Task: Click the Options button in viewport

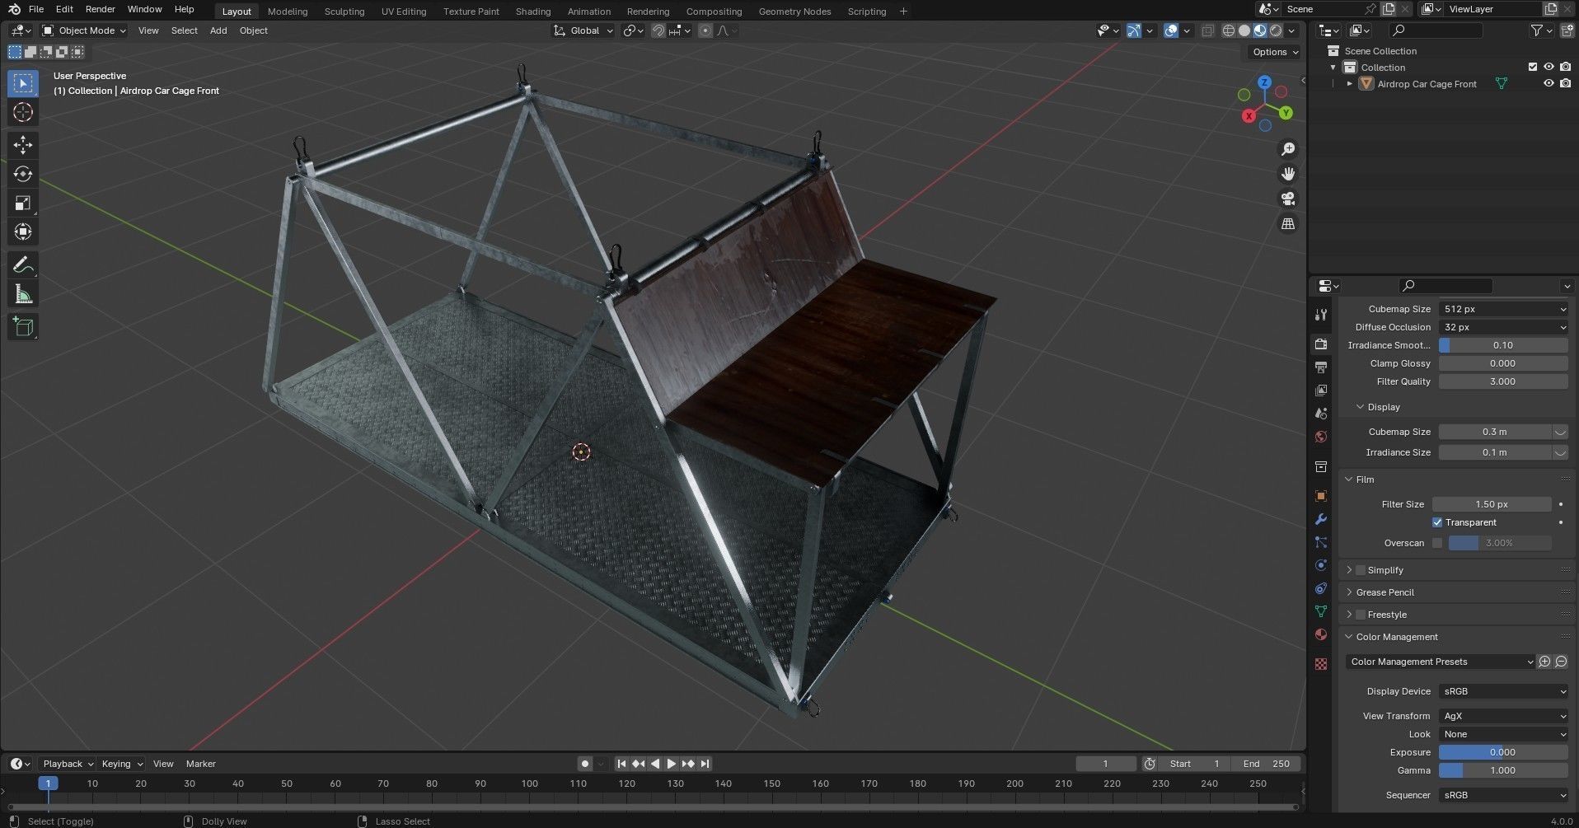Action: tap(1274, 52)
